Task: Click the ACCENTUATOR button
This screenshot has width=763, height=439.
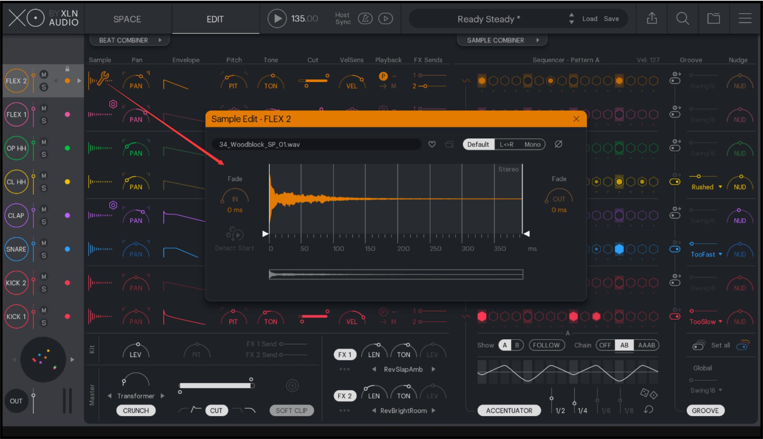Action: click(509, 411)
